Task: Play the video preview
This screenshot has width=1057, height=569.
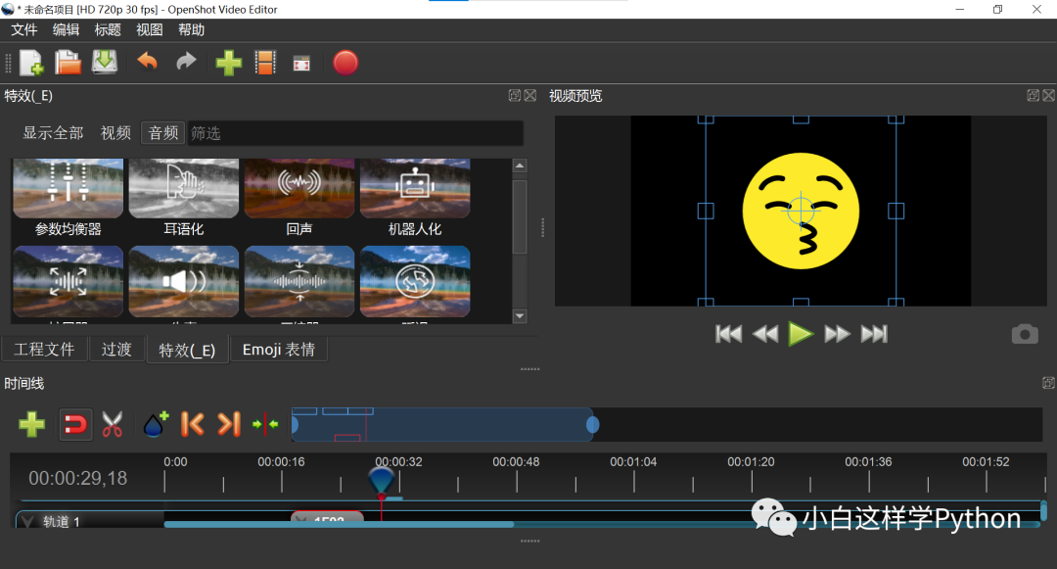Action: [x=801, y=334]
